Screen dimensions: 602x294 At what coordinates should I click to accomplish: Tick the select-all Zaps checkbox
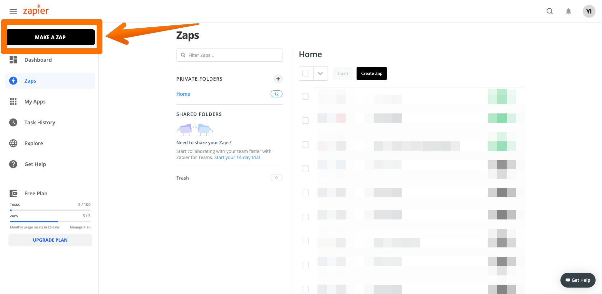tap(306, 73)
